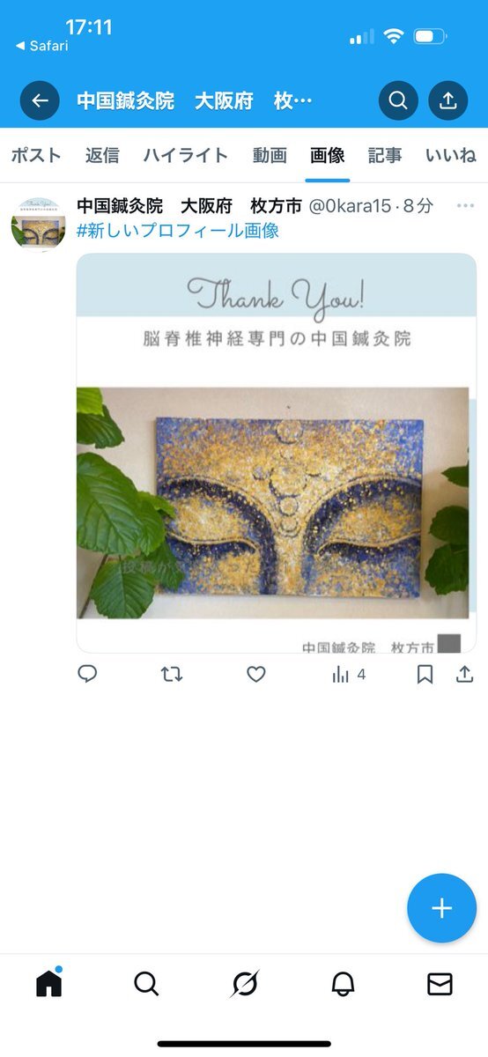Image resolution: width=488 pixels, height=1057 pixels.
Task: Open Search tab in bottom navigation
Action: click(146, 984)
